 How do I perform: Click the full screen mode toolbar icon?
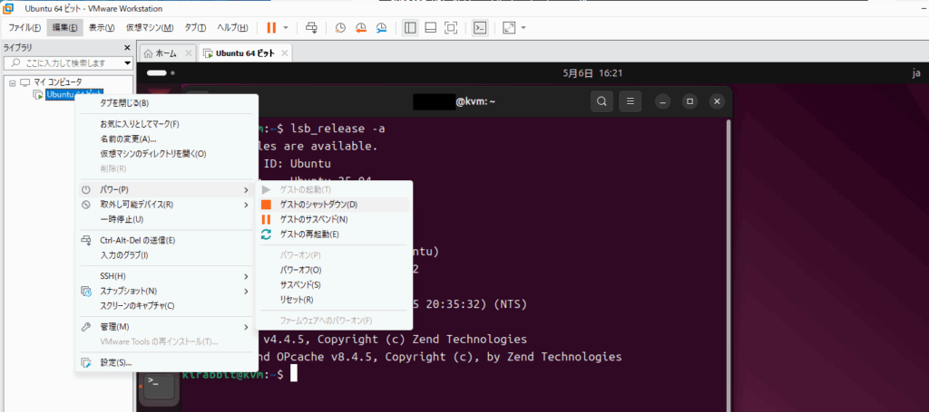(x=452, y=28)
